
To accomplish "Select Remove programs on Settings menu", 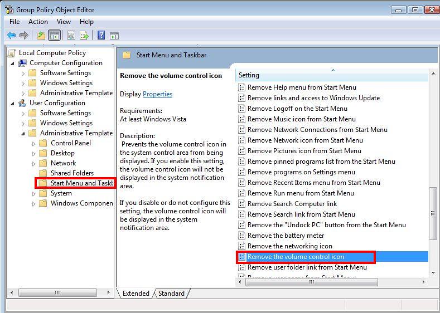I will [x=301, y=172].
